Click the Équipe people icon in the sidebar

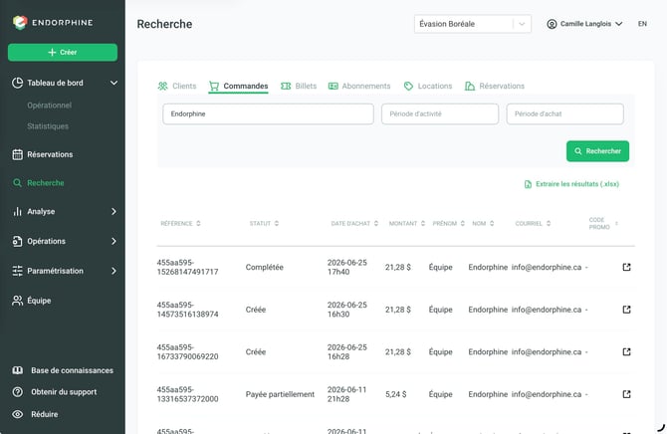[18, 301]
